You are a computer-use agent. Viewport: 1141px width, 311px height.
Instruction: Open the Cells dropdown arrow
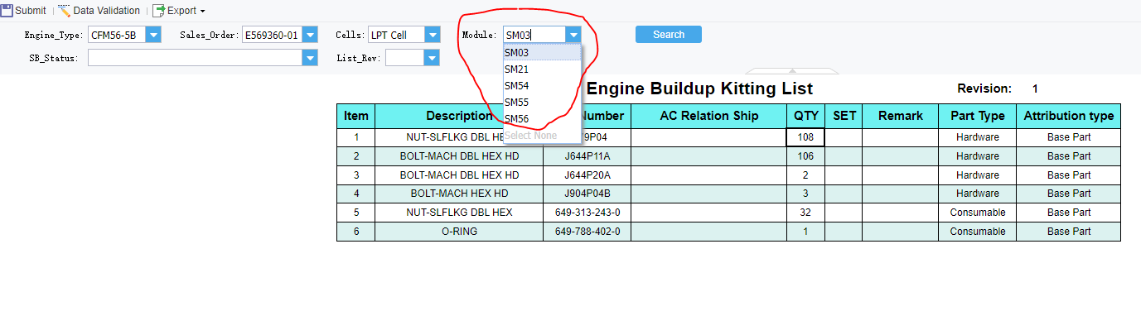[x=432, y=35]
